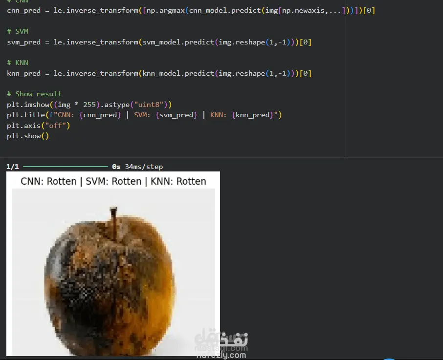This screenshot has width=443, height=360.
Task: Click the knn_pred assignment code line
Action: pos(159,73)
